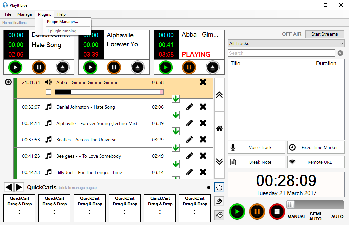349x225 pixels.
Task: Eject track from Abba player
Action: [213, 67]
